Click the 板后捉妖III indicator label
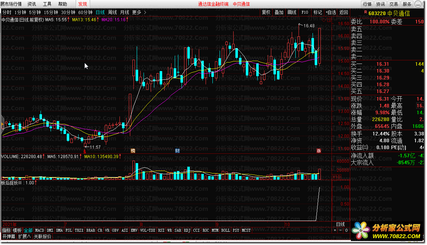This screenshot has height=245, width=427. [x=18, y=182]
